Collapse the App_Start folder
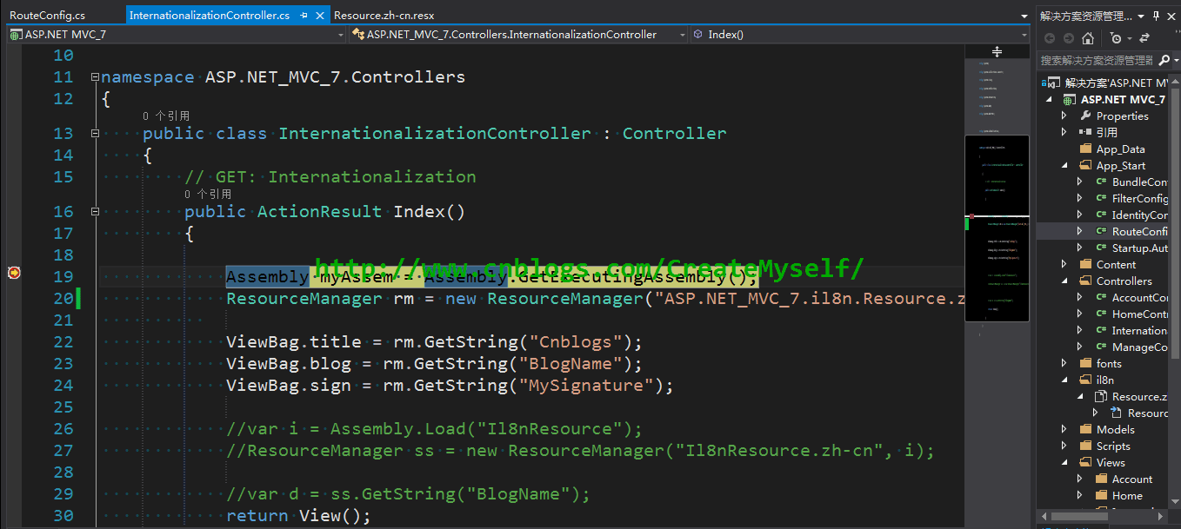 pyautogui.click(x=1064, y=166)
